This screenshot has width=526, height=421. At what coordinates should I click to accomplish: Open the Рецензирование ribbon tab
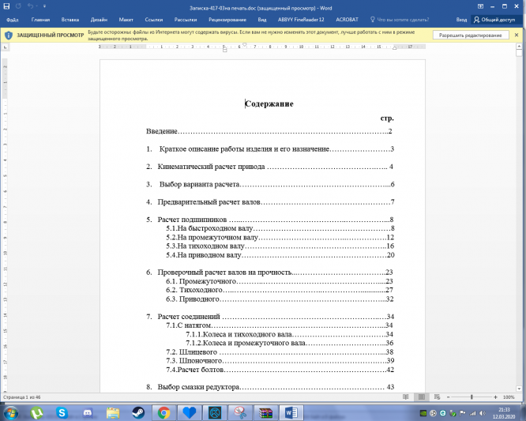point(227,20)
